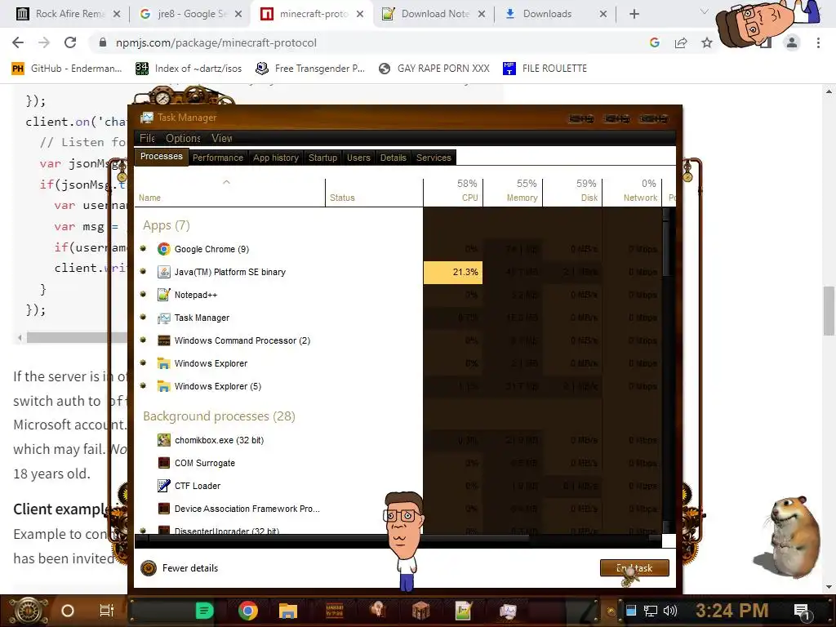
Task: Open the notification center icon
Action: [x=803, y=611]
